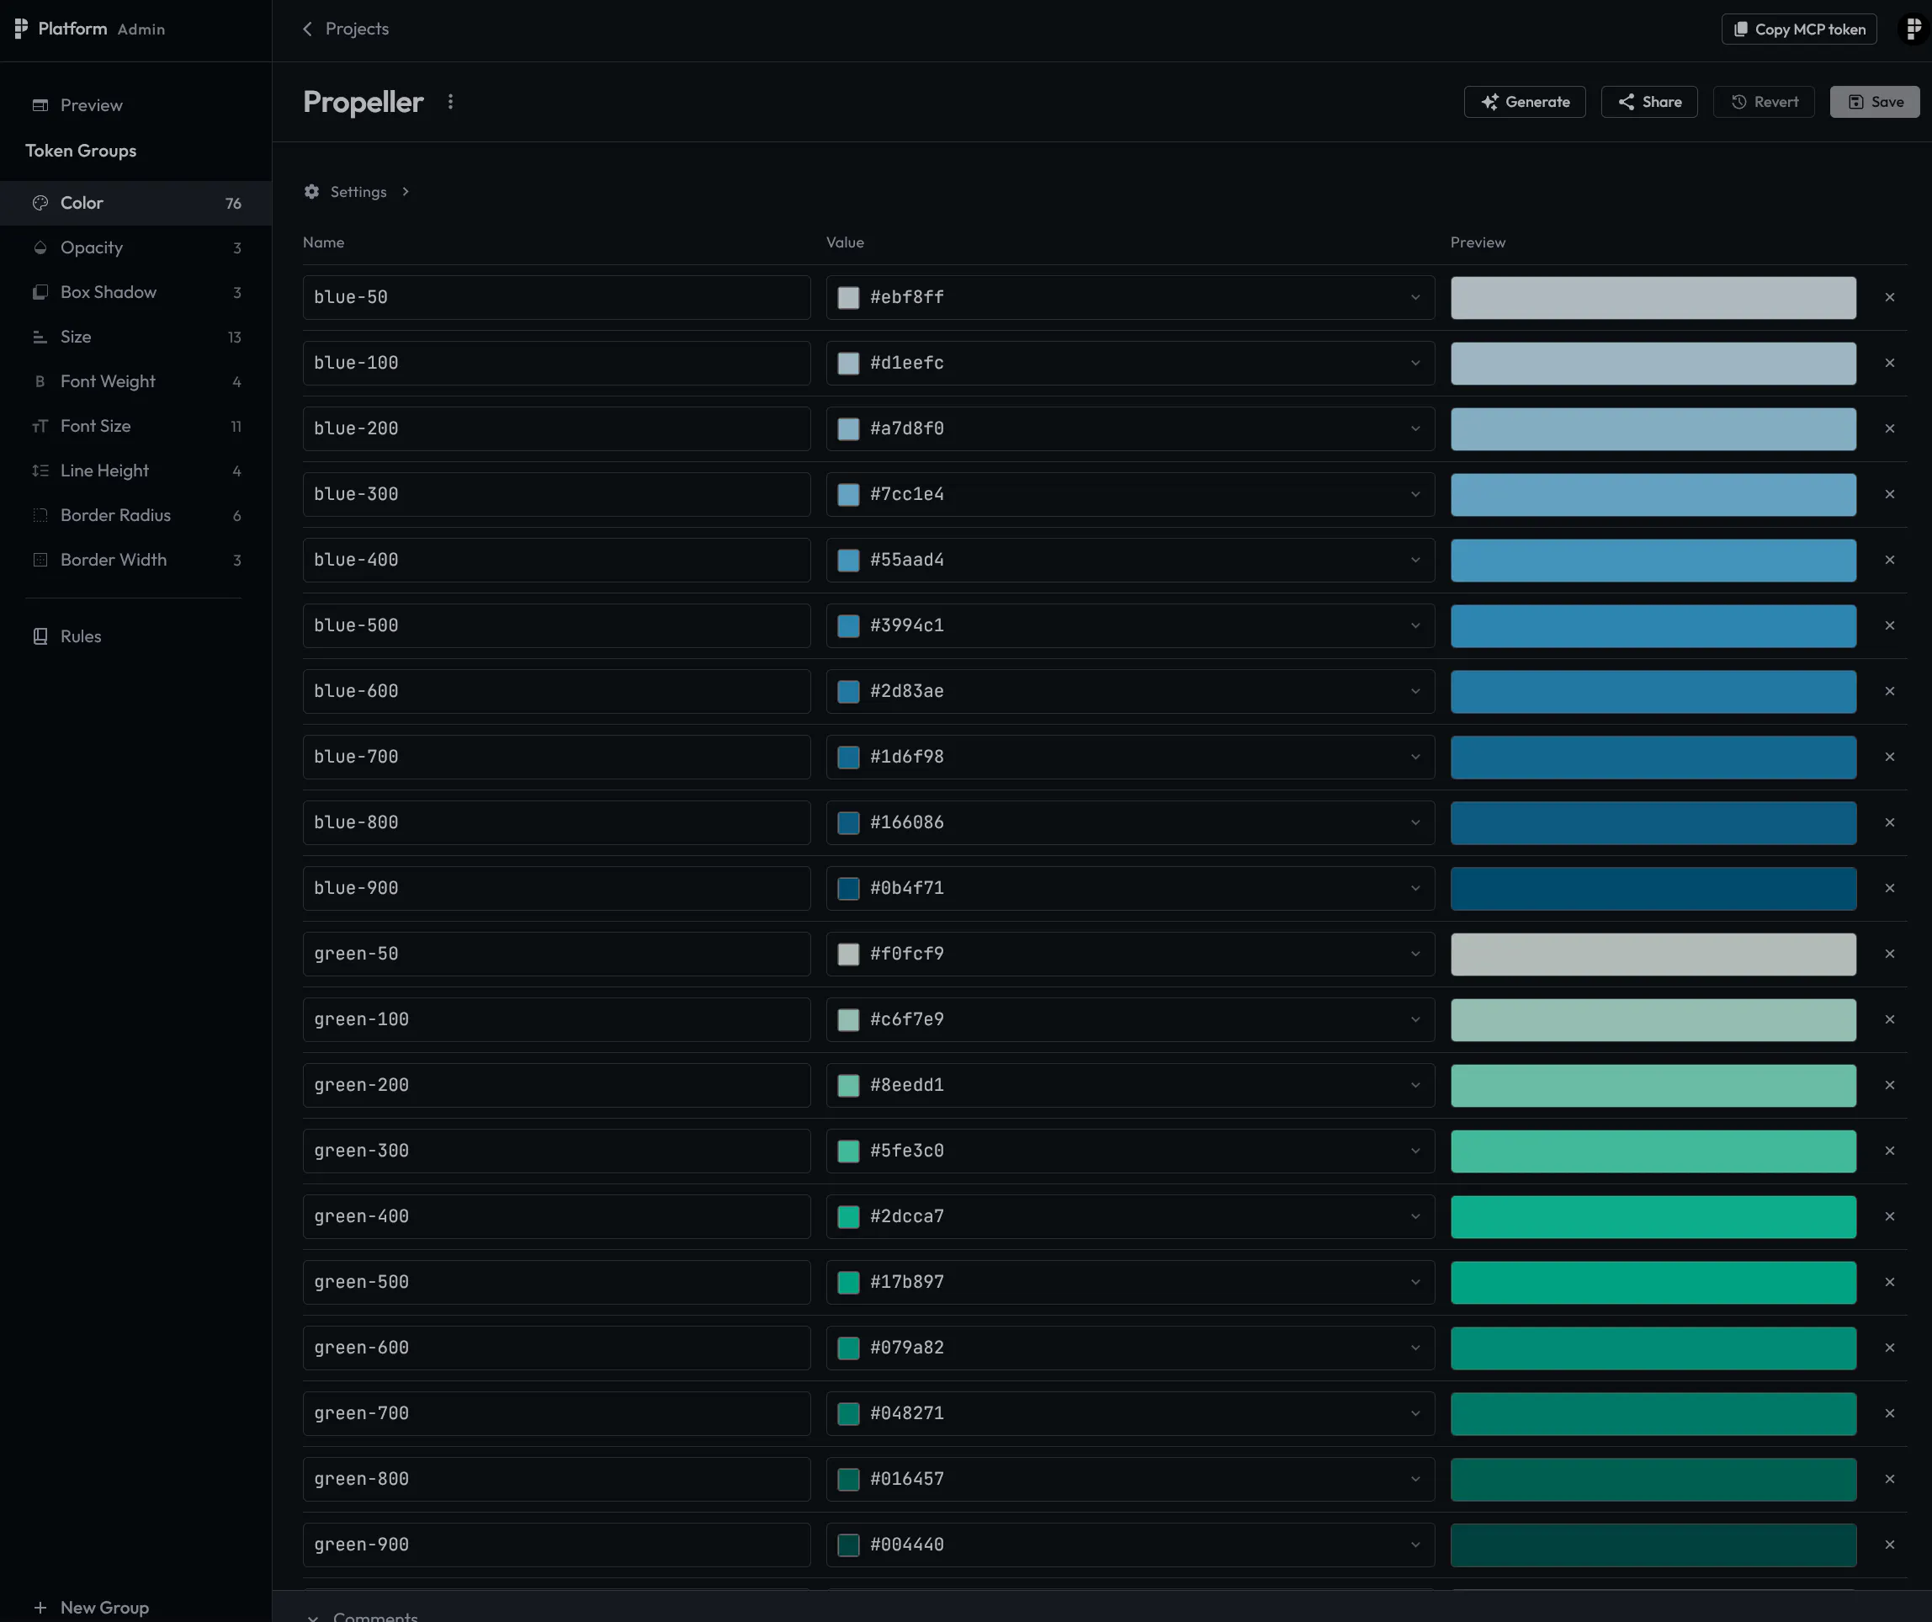Delete the green-400 token
This screenshot has width=1932, height=1622.
[1890, 1217]
